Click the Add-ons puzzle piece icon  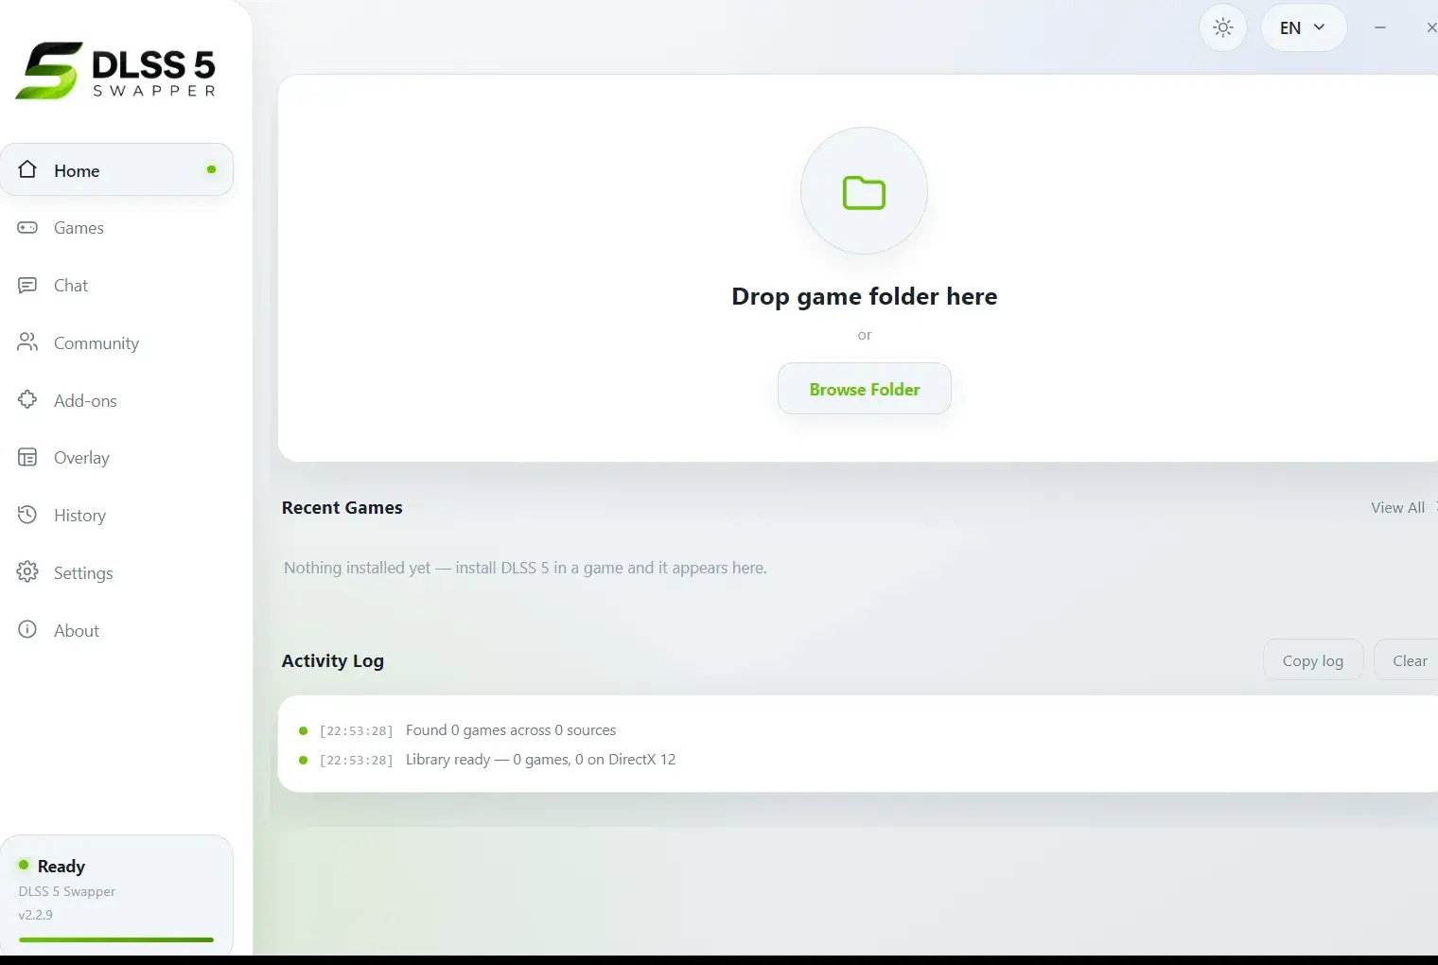27,400
